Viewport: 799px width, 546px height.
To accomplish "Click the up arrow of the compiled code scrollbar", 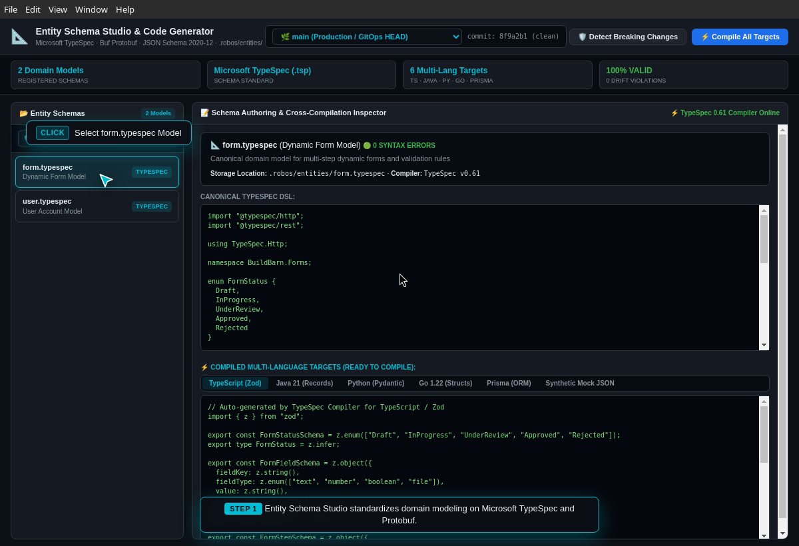I will pyautogui.click(x=764, y=402).
